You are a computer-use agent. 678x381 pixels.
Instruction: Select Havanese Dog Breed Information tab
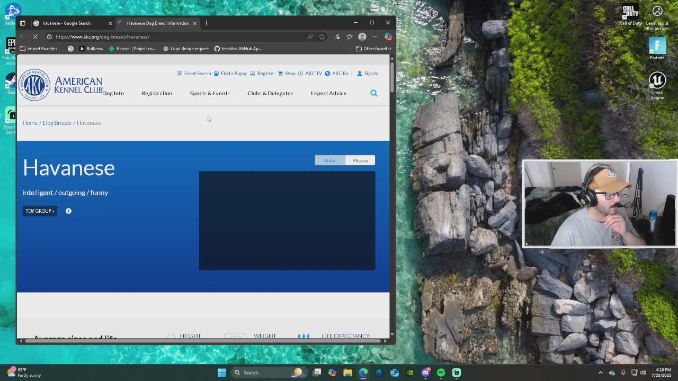click(x=157, y=23)
